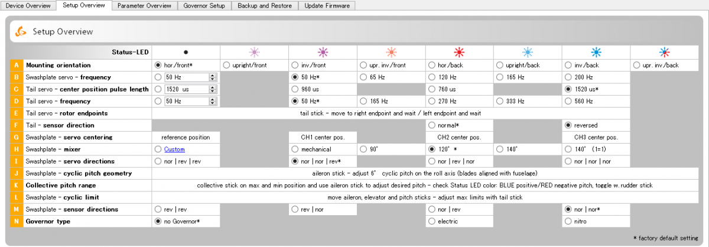Click the solid blue Status-LED icon
The height and width of the screenshot is (247, 709).
tap(596, 52)
